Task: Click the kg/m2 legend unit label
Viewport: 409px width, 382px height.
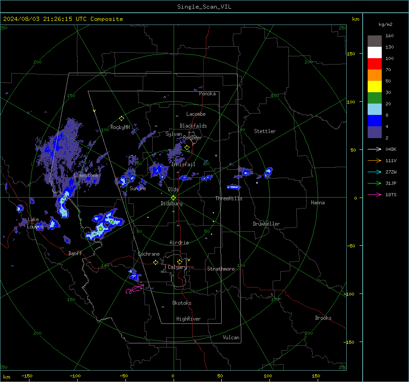Action: [x=385, y=25]
